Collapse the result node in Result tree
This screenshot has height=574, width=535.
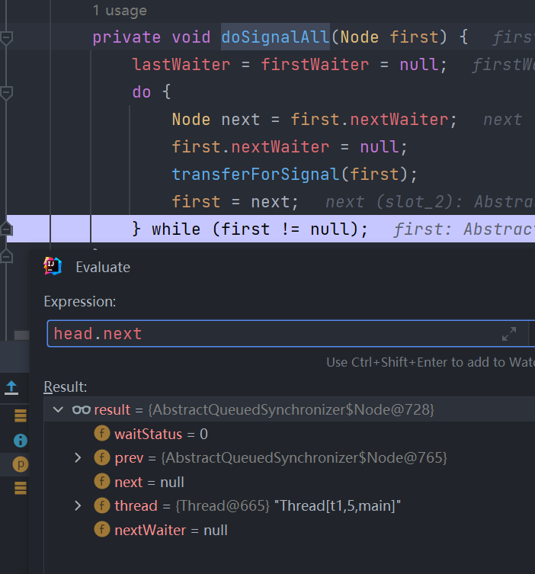tap(58, 410)
